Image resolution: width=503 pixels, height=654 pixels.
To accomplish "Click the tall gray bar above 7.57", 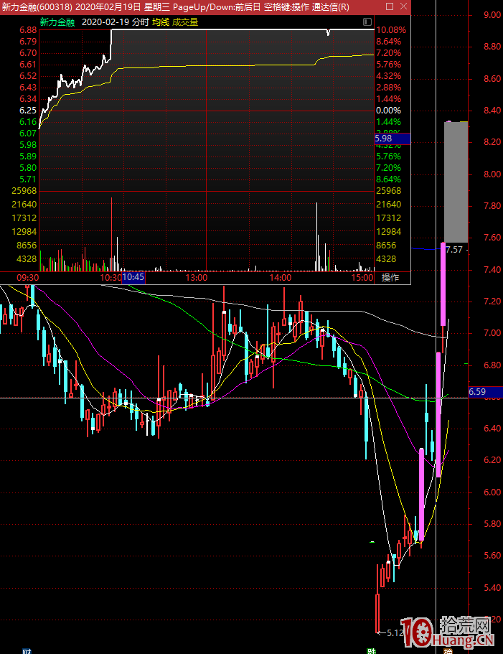I will [x=456, y=182].
